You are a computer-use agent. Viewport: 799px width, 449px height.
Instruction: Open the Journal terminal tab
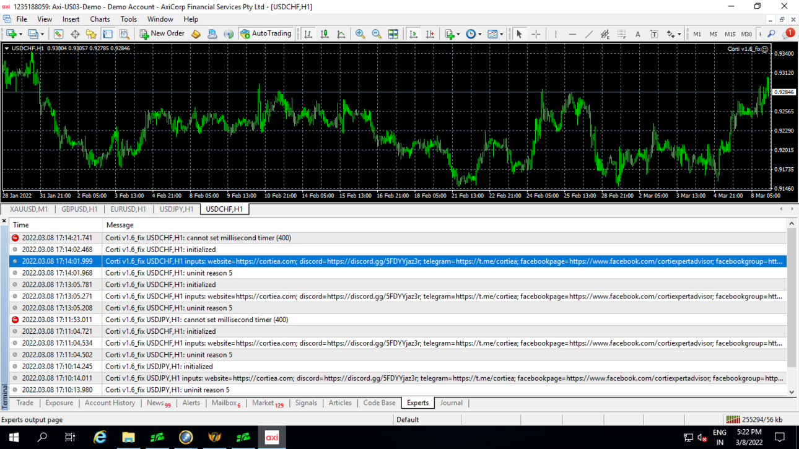[451, 403]
